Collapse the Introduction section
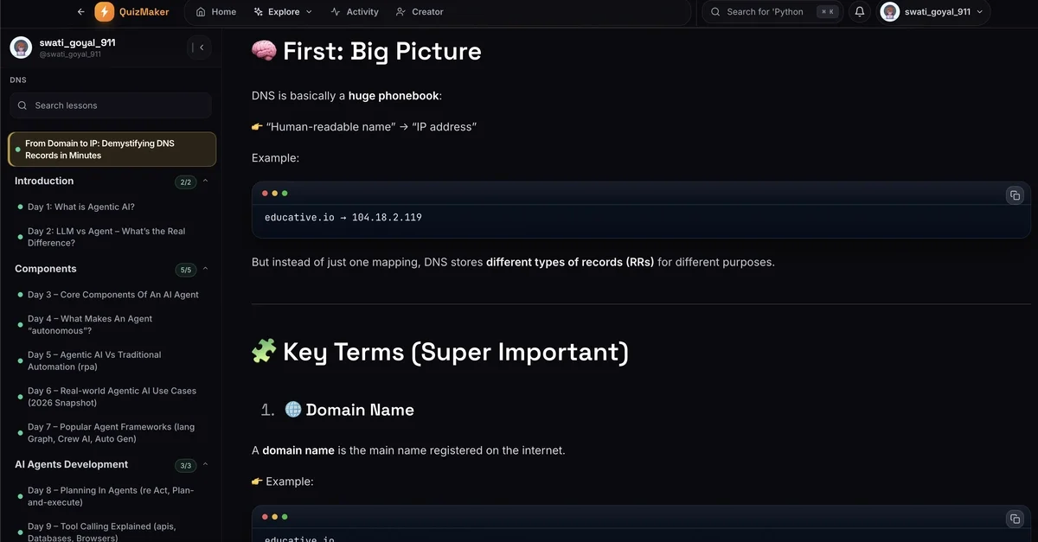Image resolution: width=1038 pixels, height=542 pixels. coord(206,182)
